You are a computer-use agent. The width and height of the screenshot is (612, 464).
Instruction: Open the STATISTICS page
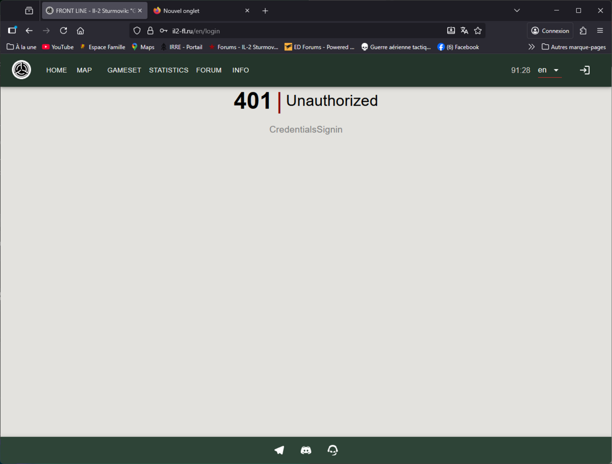[x=168, y=70]
